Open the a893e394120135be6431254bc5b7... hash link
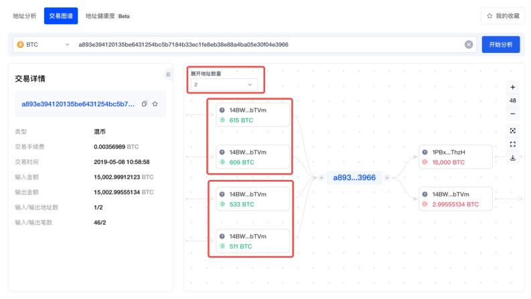The width and height of the screenshot is (531, 299). [78, 104]
